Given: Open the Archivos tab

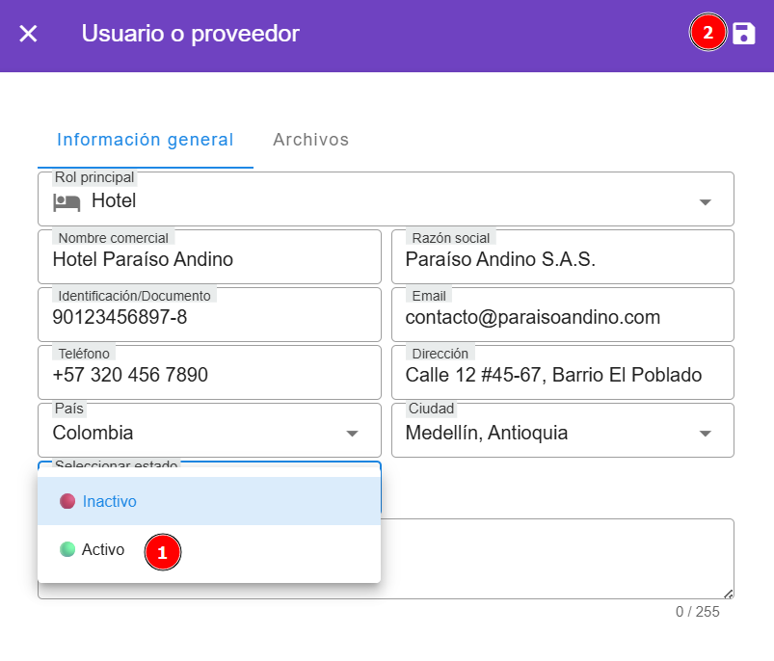Looking at the screenshot, I should coord(310,140).
